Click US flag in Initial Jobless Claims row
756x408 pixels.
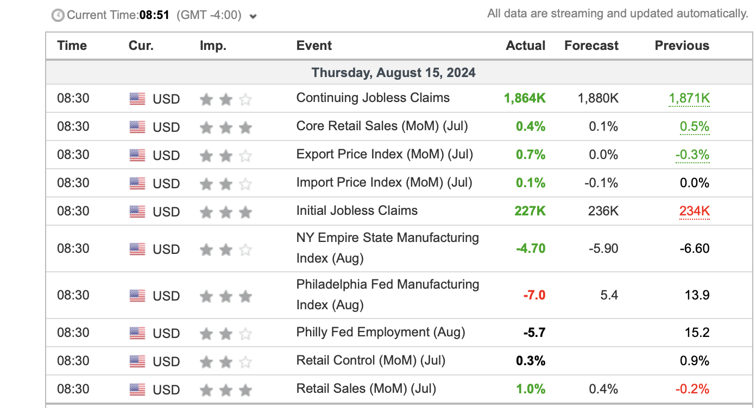[x=137, y=212]
